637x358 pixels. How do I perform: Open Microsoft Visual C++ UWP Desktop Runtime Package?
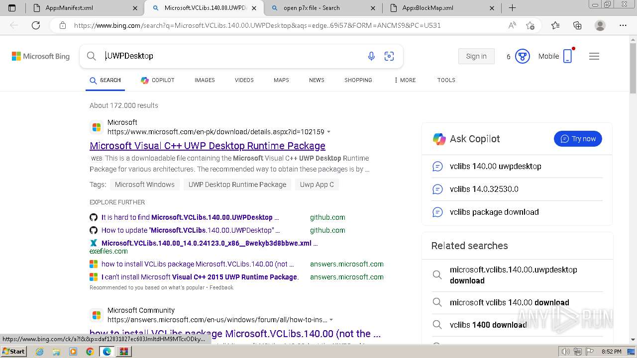click(x=208, y=146)
